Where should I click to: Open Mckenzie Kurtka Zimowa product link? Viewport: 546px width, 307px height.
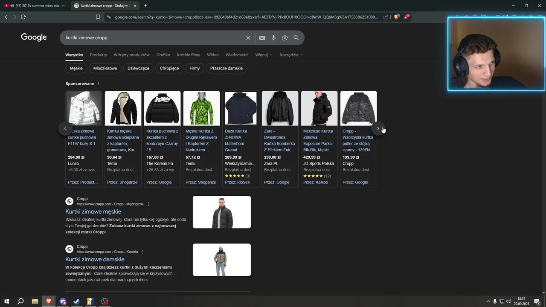[x=319, y=140]
